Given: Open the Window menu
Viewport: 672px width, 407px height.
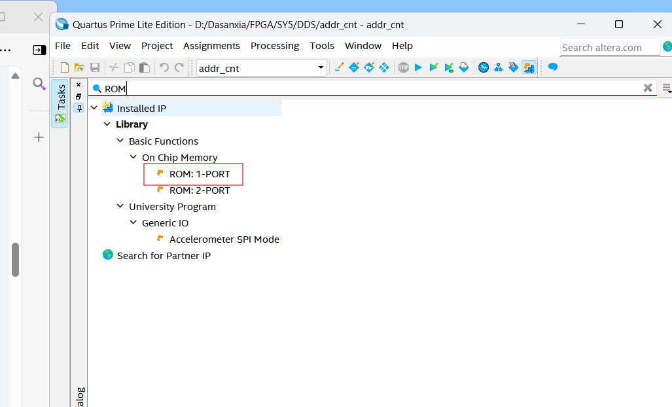Looking at the screenshot, I should (363, 46).
